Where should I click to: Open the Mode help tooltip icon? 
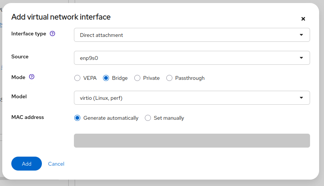[32, 77]
